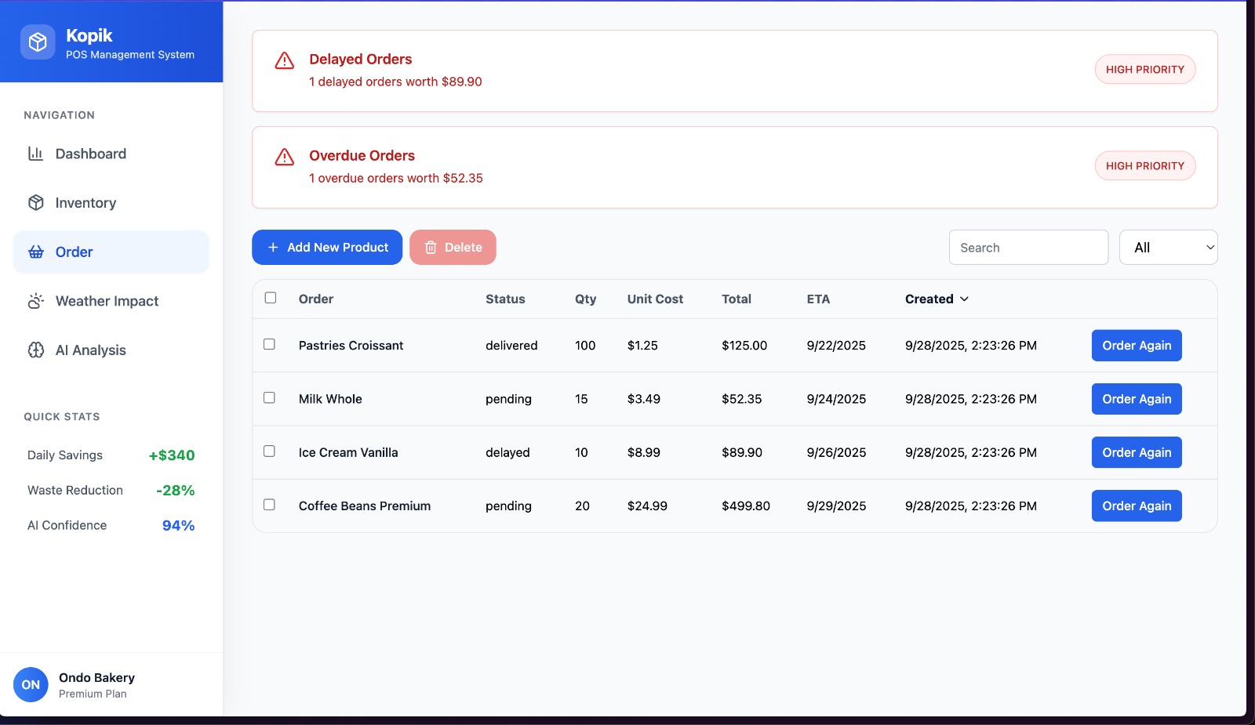
Task: Click the Dashboard bar chart icon
Action: click(35, 154)
